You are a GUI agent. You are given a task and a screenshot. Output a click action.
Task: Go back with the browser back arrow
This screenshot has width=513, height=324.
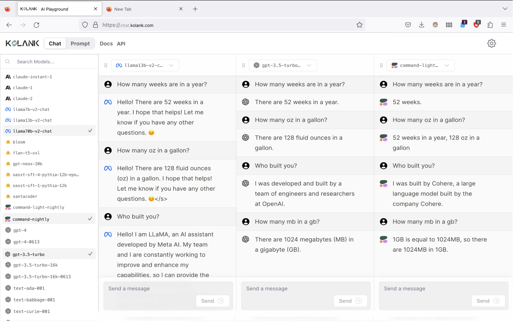point(9,25)
